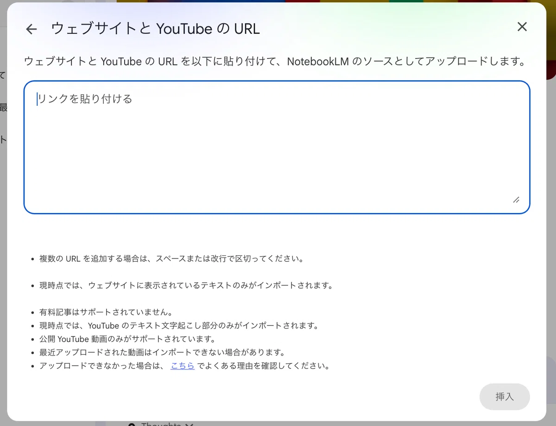The width and height of the screenshot is (556, 426).
Task: Go back using the left arrow icon
Action: tap(31, 29)
